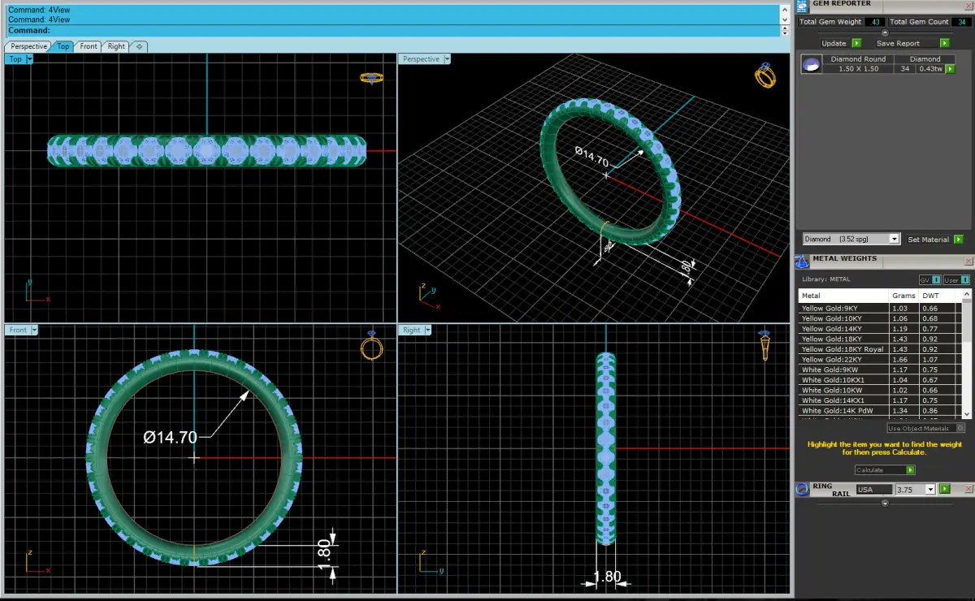Image resolution: width=975 pixels, height=601 pixels.
Task: Switch to the Right viewport tab
Action: (x=116, y=46)
